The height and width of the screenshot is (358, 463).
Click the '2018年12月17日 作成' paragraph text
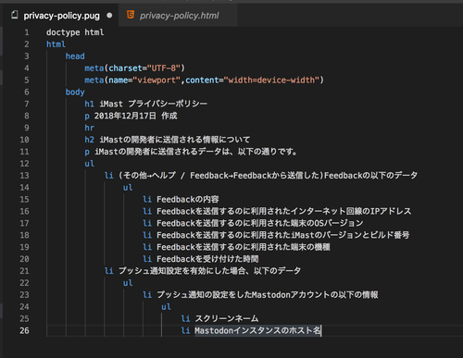click(136, 116)
